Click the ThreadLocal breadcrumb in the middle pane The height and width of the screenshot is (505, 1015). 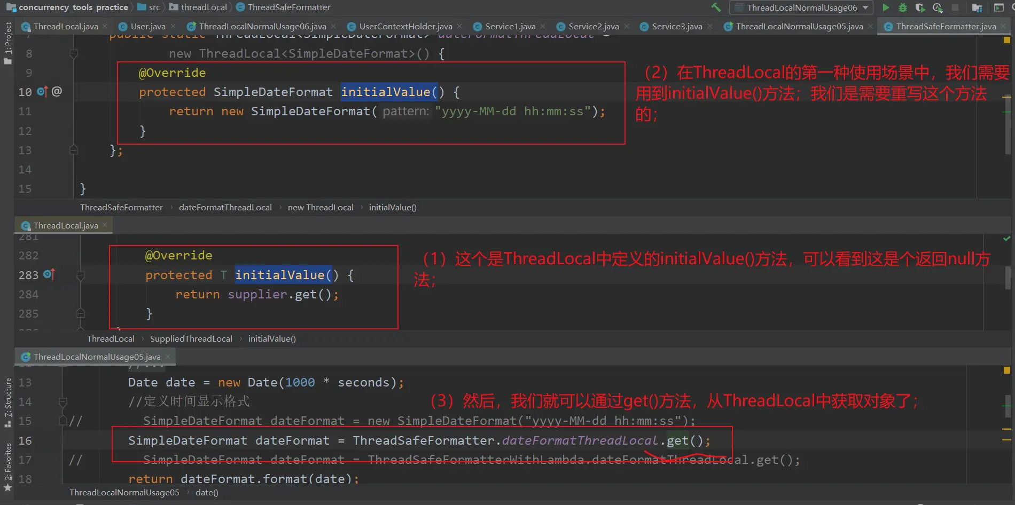(x=111, y=338)
